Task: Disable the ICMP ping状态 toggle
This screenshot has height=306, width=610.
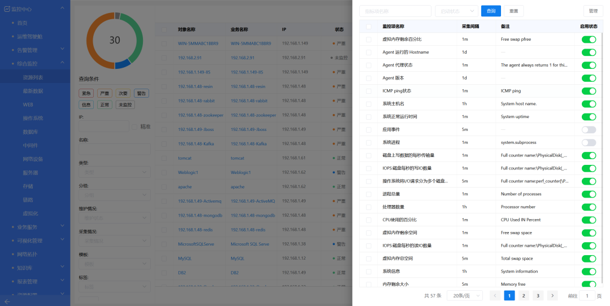Action: (589, 91)
